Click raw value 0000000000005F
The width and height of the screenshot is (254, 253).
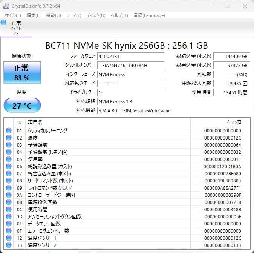tap(223, 216)
